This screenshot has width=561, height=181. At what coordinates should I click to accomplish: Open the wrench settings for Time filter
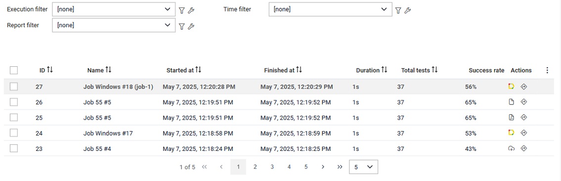pos(407,11)
